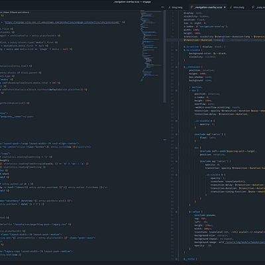Place cursor after '$transition--duration linear' on line 11
The height and width of the screenshot is (265, 265).
point(223,40)
